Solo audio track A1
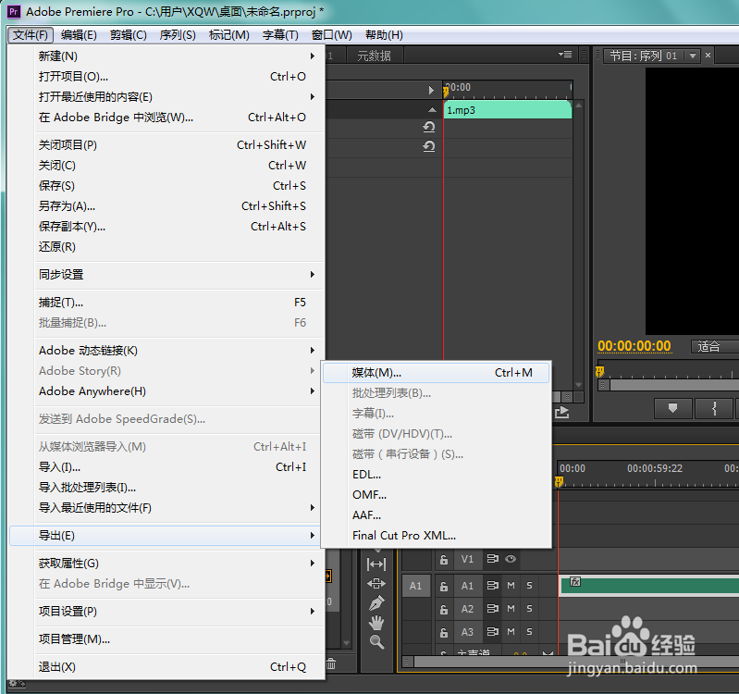The height and width of the screenshot is (694, 739). coord(529,586)
